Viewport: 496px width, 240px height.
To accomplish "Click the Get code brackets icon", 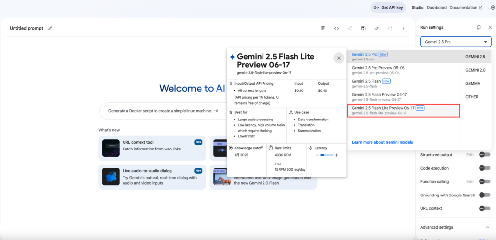I will tap(336, 28).
